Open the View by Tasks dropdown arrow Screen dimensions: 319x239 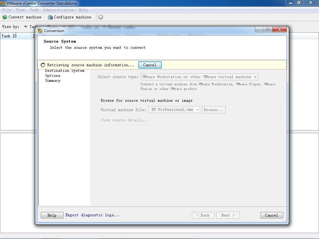(26, 27)
